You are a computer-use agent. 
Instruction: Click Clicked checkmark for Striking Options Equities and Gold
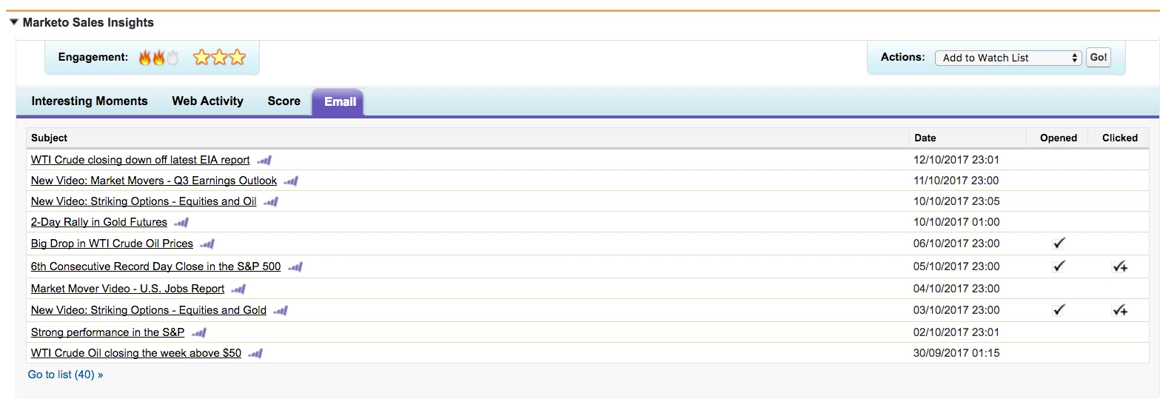point(1120,311)
